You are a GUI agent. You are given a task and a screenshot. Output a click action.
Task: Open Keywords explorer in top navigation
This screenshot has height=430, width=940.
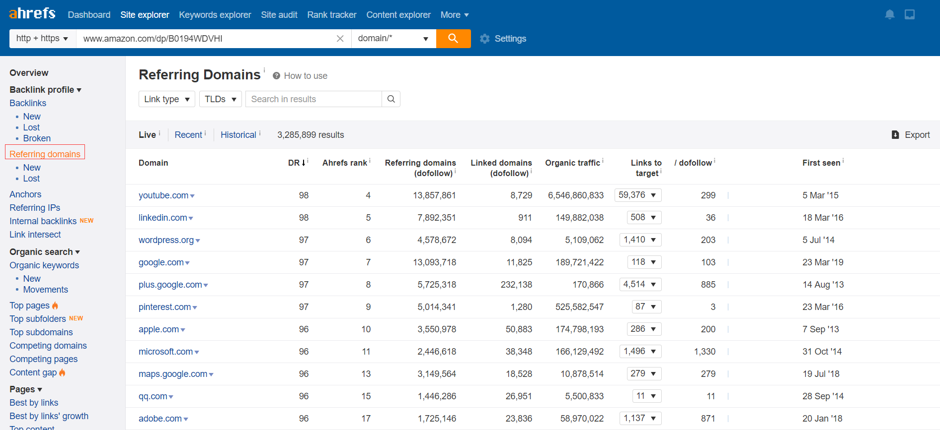[x=215, y=15]
